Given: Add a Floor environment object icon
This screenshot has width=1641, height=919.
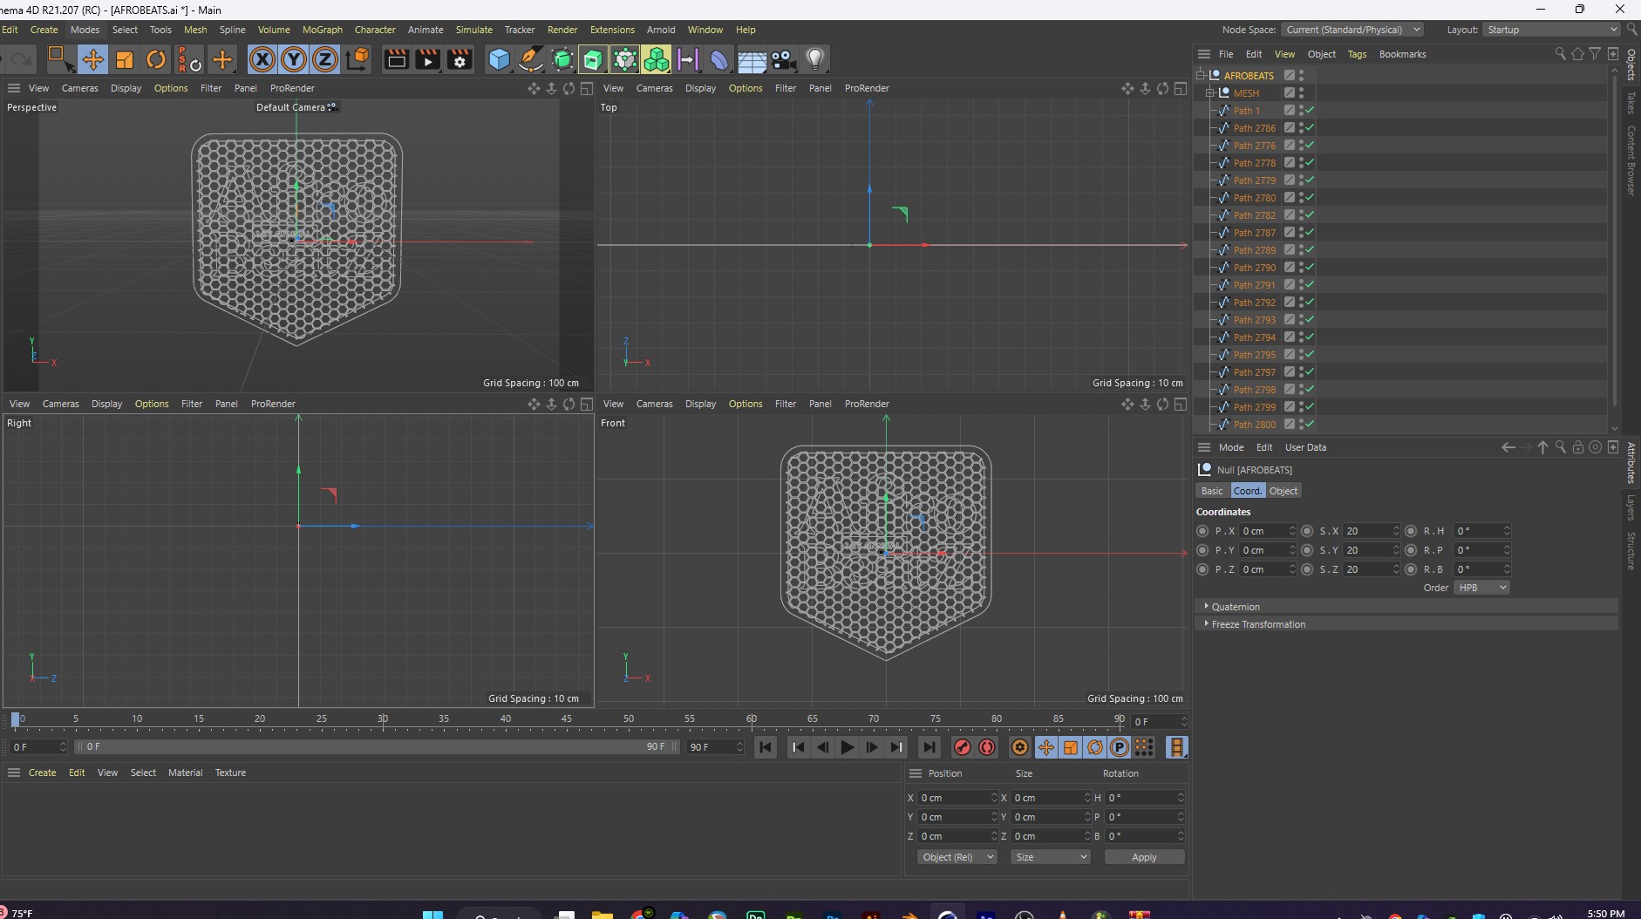Looking at the screenshot, I should click(x=752, y=60).
